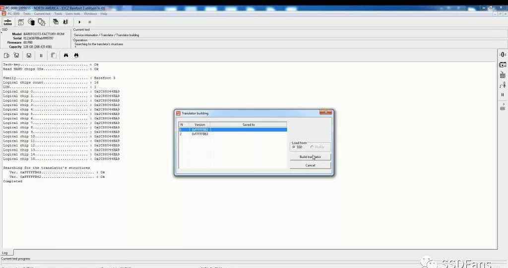Click the play test arrow button
The height and width of the screenshot is (268, 508).
79,22
